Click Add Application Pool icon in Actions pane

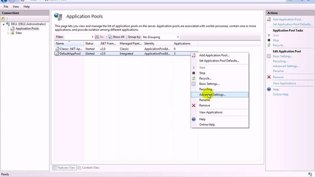[x=269, y=19]
